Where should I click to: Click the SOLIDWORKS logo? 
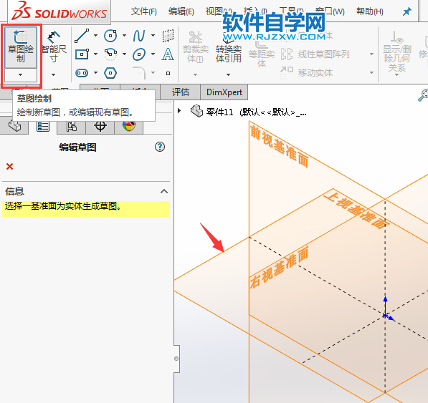click(60, 11)
